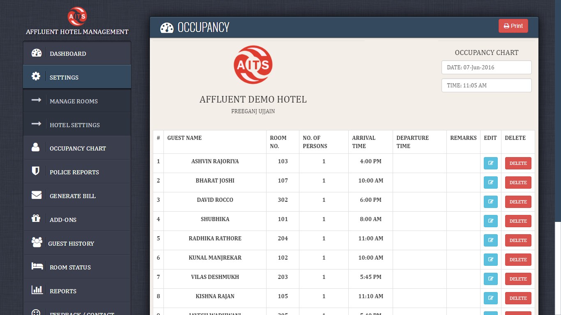Open Room Status in sidebar

[x=77, y=267]
